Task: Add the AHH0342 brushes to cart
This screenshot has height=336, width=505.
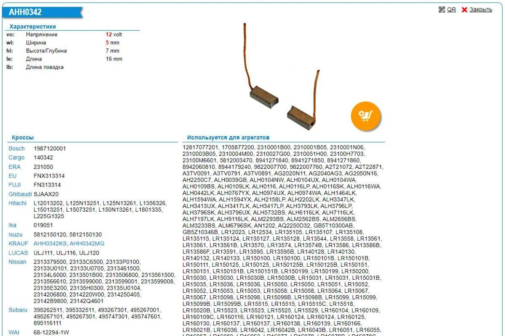Action: pyautogui.click(x=366, y=115)
